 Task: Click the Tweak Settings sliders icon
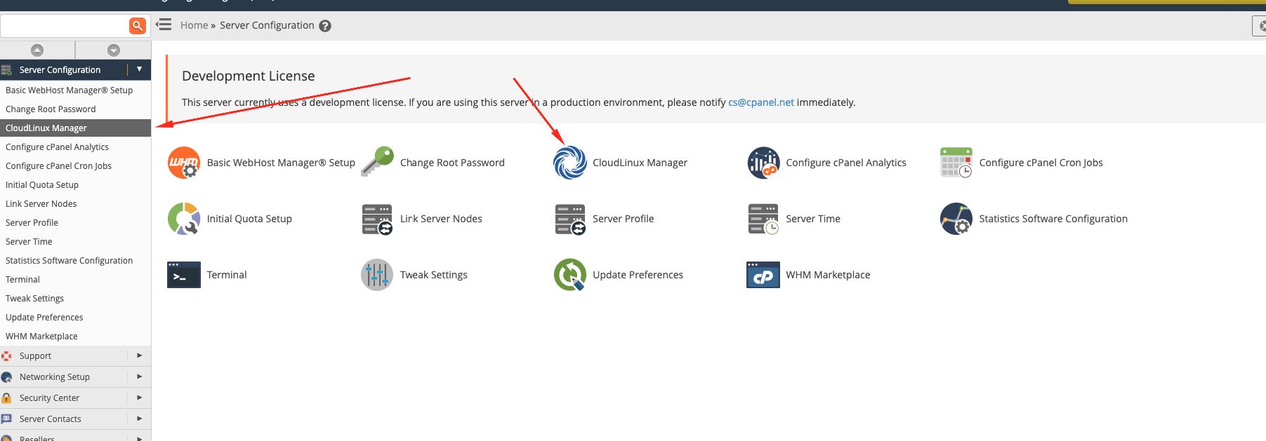(377, 275)
